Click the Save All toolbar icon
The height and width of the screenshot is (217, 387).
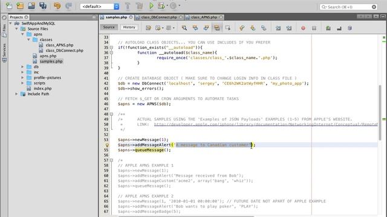[x=43, y=5]
